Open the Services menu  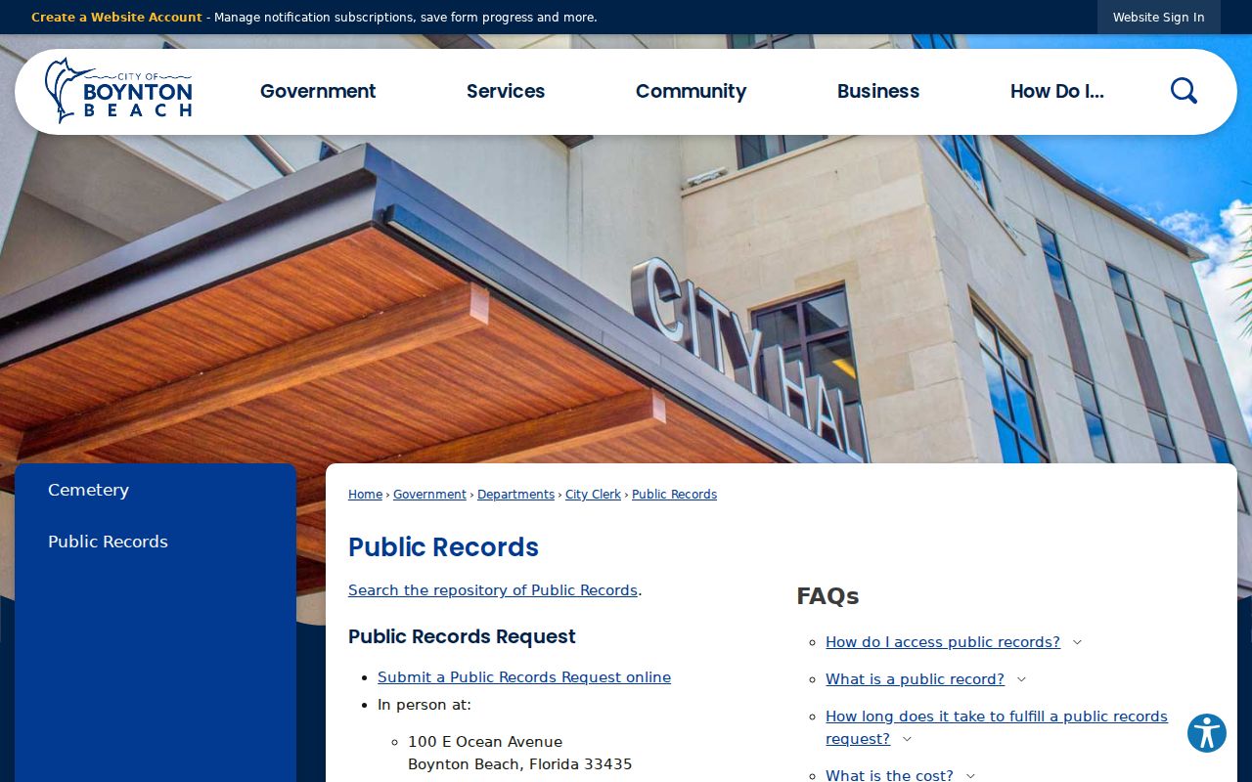click(506, 91)
